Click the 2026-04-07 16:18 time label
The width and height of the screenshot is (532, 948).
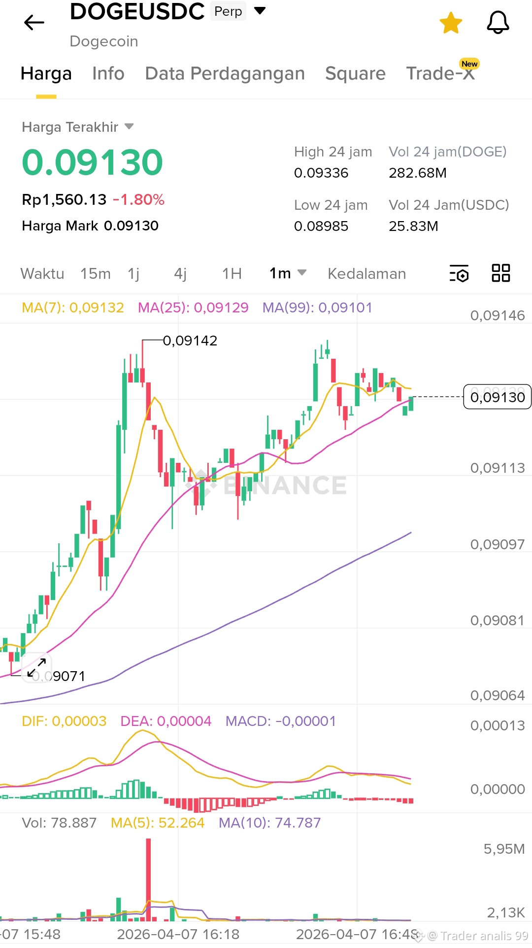[178, 934]
